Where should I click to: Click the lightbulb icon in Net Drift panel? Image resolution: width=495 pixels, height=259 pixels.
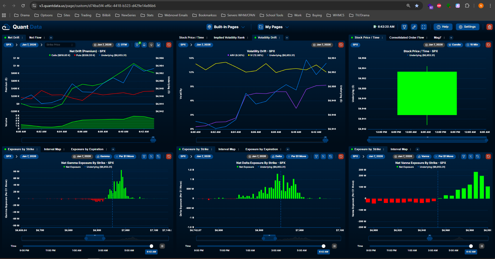point(151,45)
